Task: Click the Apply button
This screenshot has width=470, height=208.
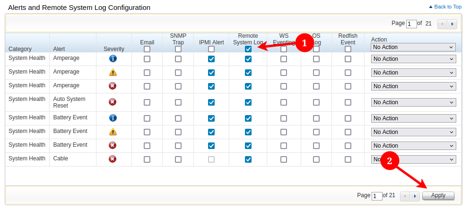Action: pos(438,196)
